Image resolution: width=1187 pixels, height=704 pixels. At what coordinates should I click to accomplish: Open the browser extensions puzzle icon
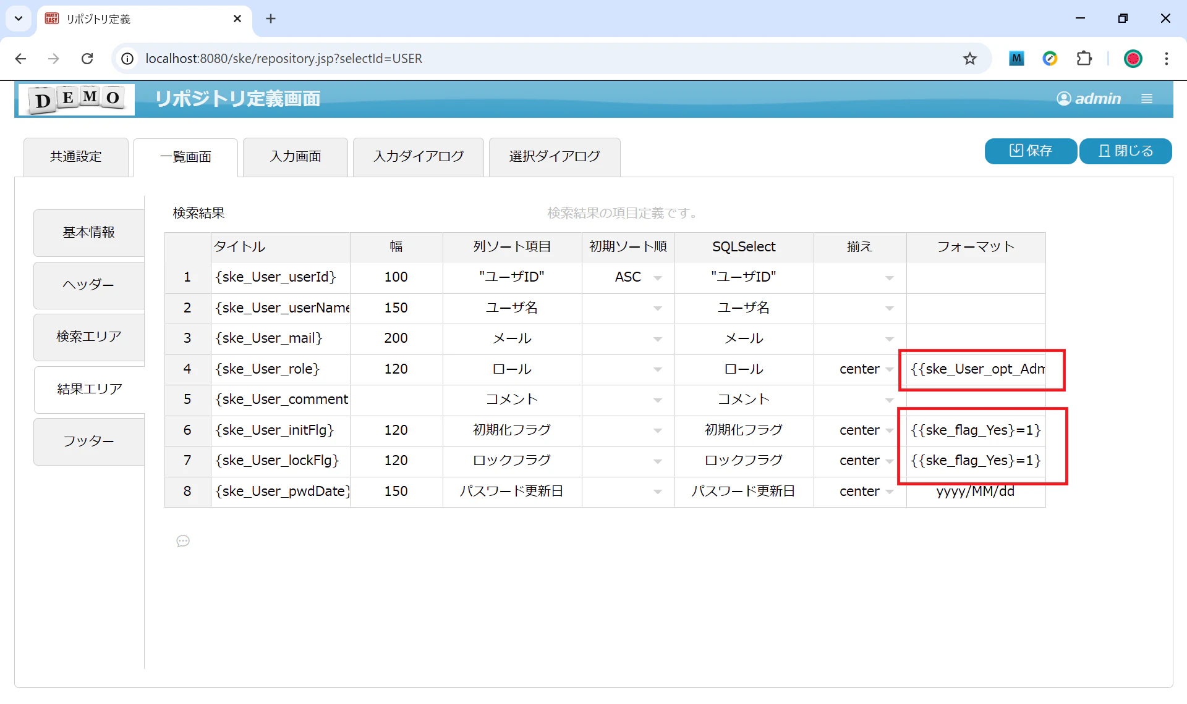coord(1084,59)
